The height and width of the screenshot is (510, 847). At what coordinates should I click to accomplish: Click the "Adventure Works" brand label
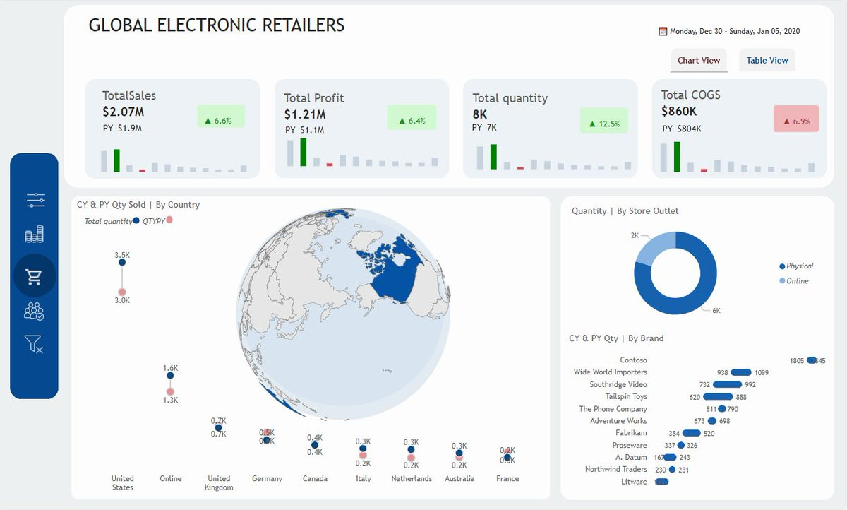[x=618, y=421]
